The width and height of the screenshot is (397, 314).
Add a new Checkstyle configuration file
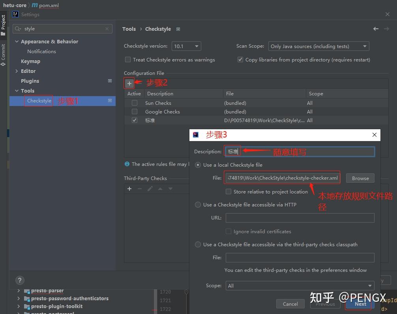[x=129, y=84]
